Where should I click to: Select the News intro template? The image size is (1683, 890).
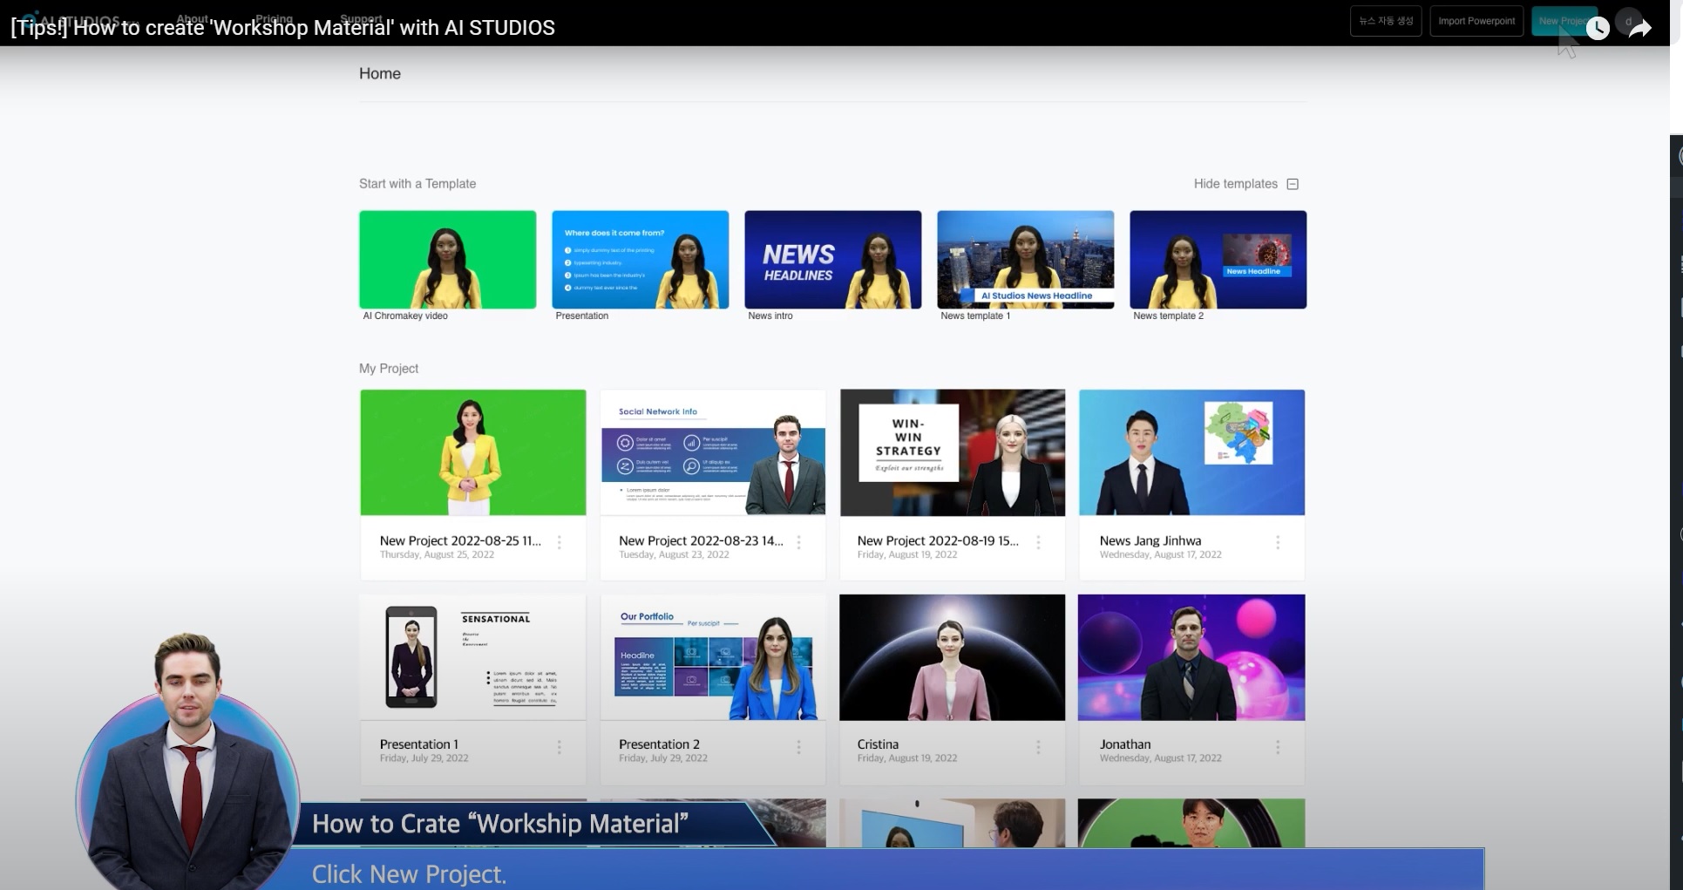[833, 260]
